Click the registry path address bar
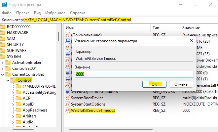This screenshot has width=218, height=132. point(109,20)
